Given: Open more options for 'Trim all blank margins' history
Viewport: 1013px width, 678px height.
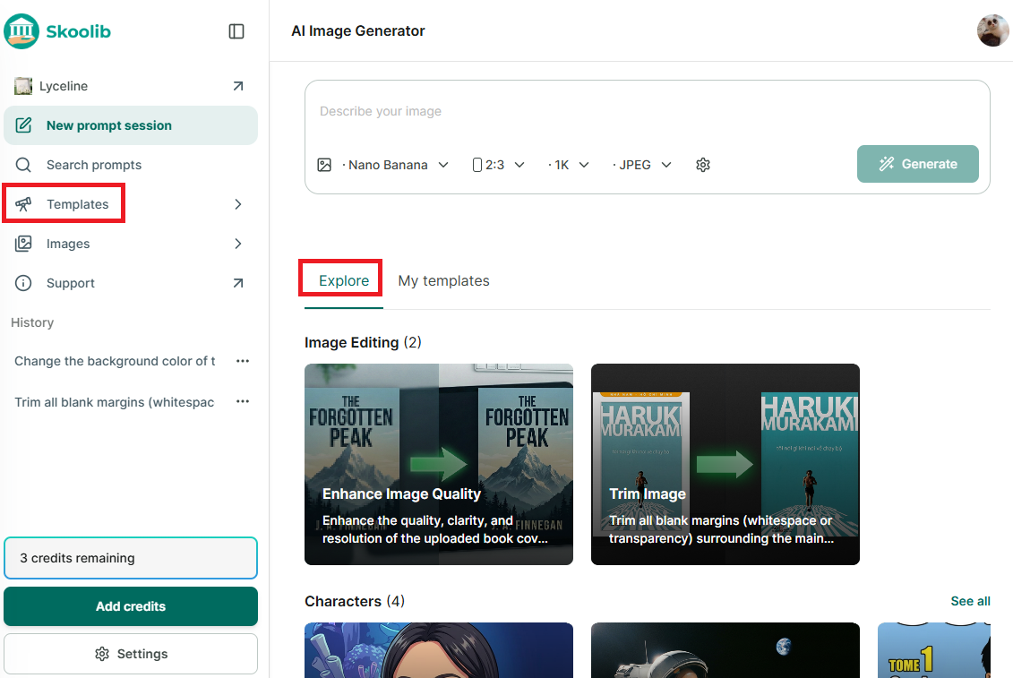Looking at the screenshot, I should pyautogui.click(x=243, y=401).
